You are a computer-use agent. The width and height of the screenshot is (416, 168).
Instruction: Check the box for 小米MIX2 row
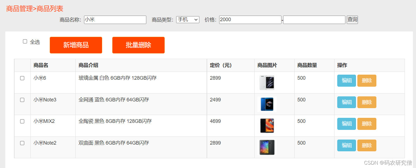pos(22,121)
